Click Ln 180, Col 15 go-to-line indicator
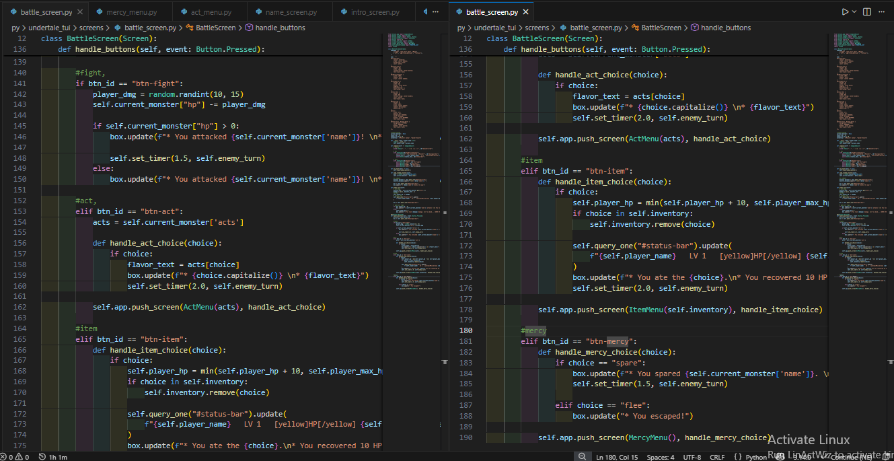 click(x=617, y=457)
